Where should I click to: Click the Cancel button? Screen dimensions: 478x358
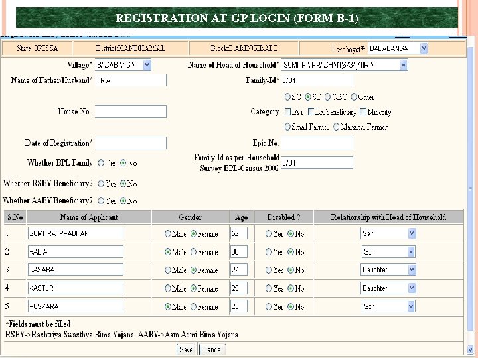[x=212, y=349]
